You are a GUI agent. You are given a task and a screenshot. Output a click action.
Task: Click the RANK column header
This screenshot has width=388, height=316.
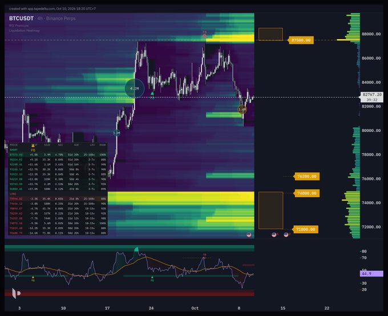(x=103, y=145)
